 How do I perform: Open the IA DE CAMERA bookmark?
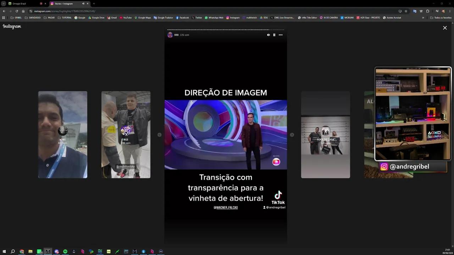pyautogui.click(x=329, y=18)
